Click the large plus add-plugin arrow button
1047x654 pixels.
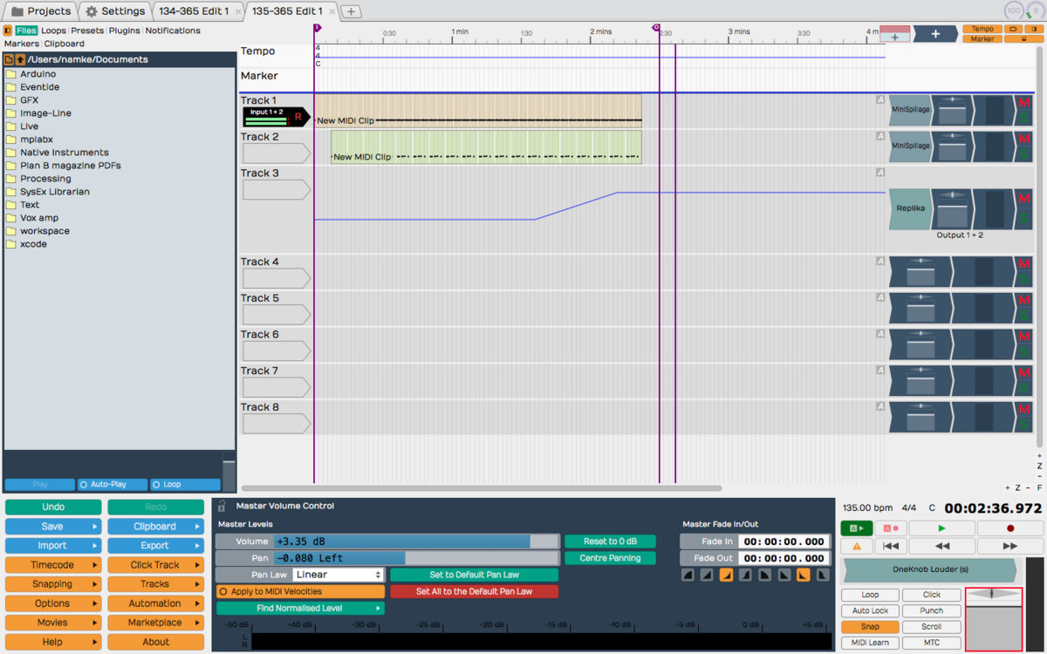(x=935, y=34)
